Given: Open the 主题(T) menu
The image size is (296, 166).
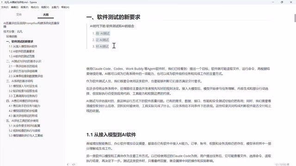Looking at the screenshot, I should coord(55,7).
